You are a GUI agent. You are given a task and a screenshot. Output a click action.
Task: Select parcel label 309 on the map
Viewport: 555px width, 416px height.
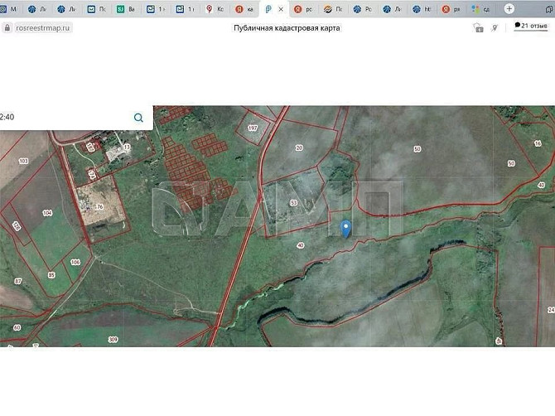[x=113, y=339]
